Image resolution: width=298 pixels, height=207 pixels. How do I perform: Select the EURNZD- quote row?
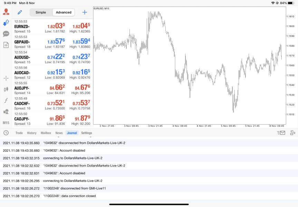click(x=52, y=27)
